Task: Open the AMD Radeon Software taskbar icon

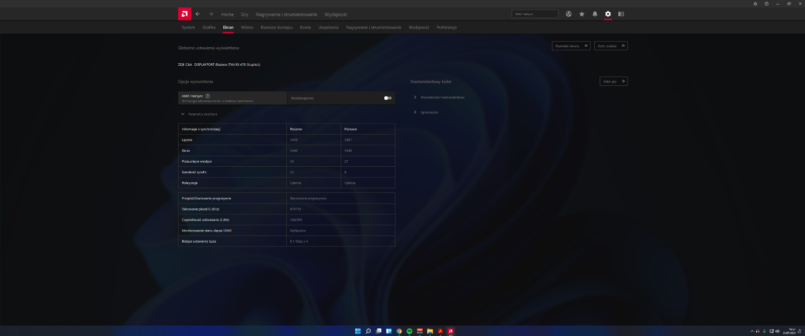Action: (450, 331)
